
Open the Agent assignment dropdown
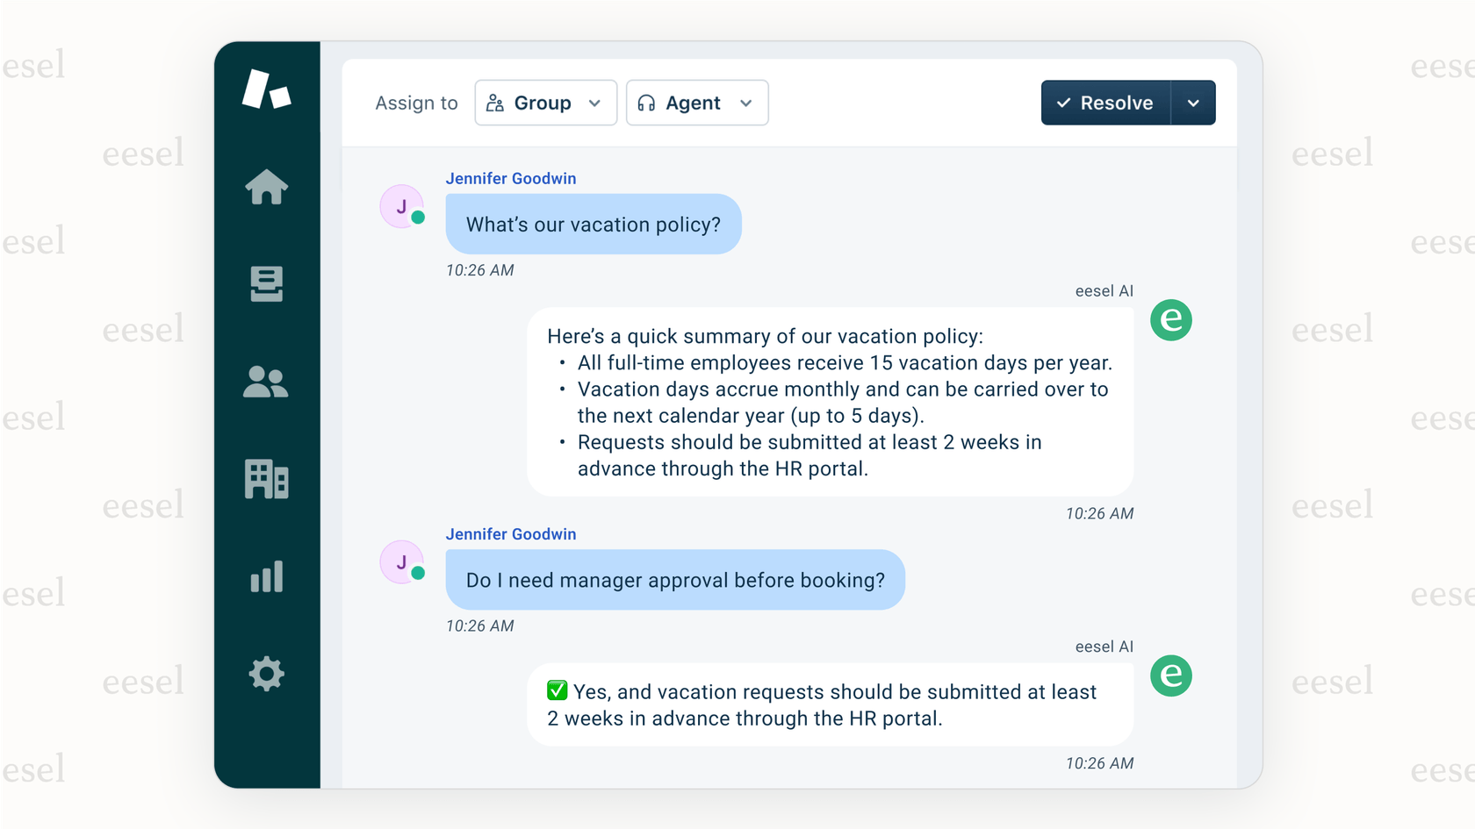pos(697,103)
